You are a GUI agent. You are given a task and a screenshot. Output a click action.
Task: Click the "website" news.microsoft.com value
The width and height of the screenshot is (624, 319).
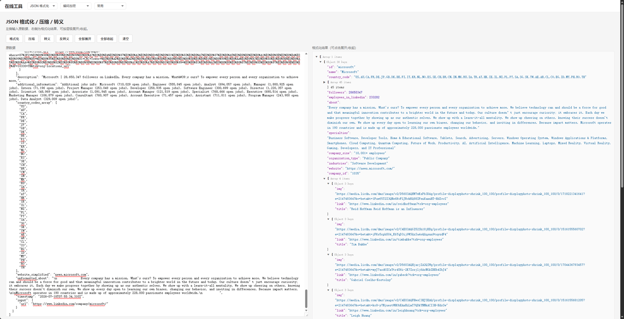click(x=370, y=168)
